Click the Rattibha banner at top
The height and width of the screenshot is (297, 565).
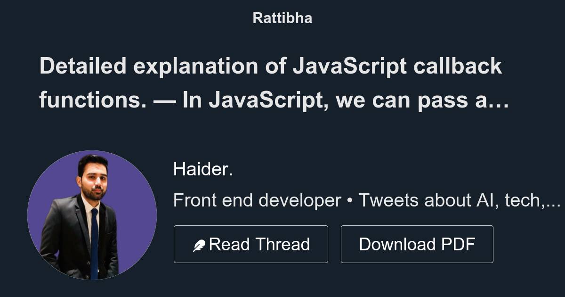pyautogui.click(x=282, y=18)
